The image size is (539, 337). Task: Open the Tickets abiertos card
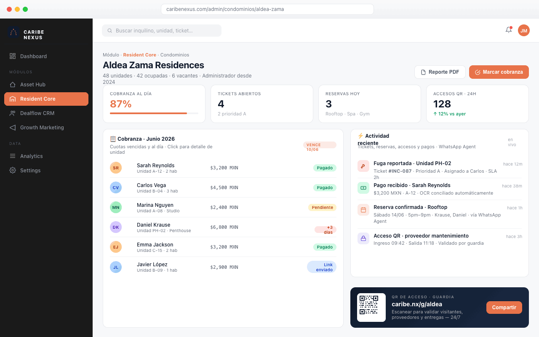click(262, 104)
